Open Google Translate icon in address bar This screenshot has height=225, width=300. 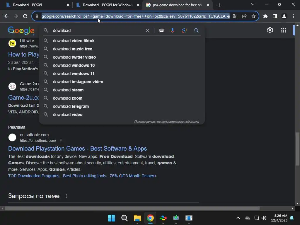point(235,16)
